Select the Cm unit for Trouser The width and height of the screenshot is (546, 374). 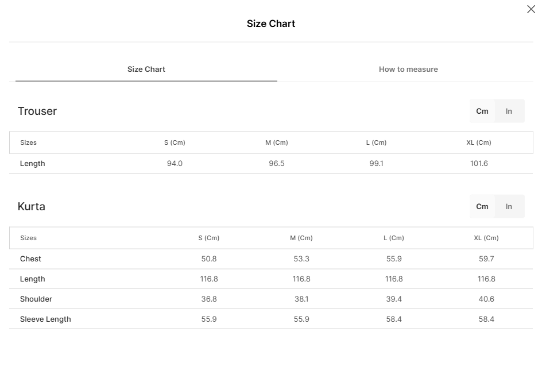click(x=482, y=111)
